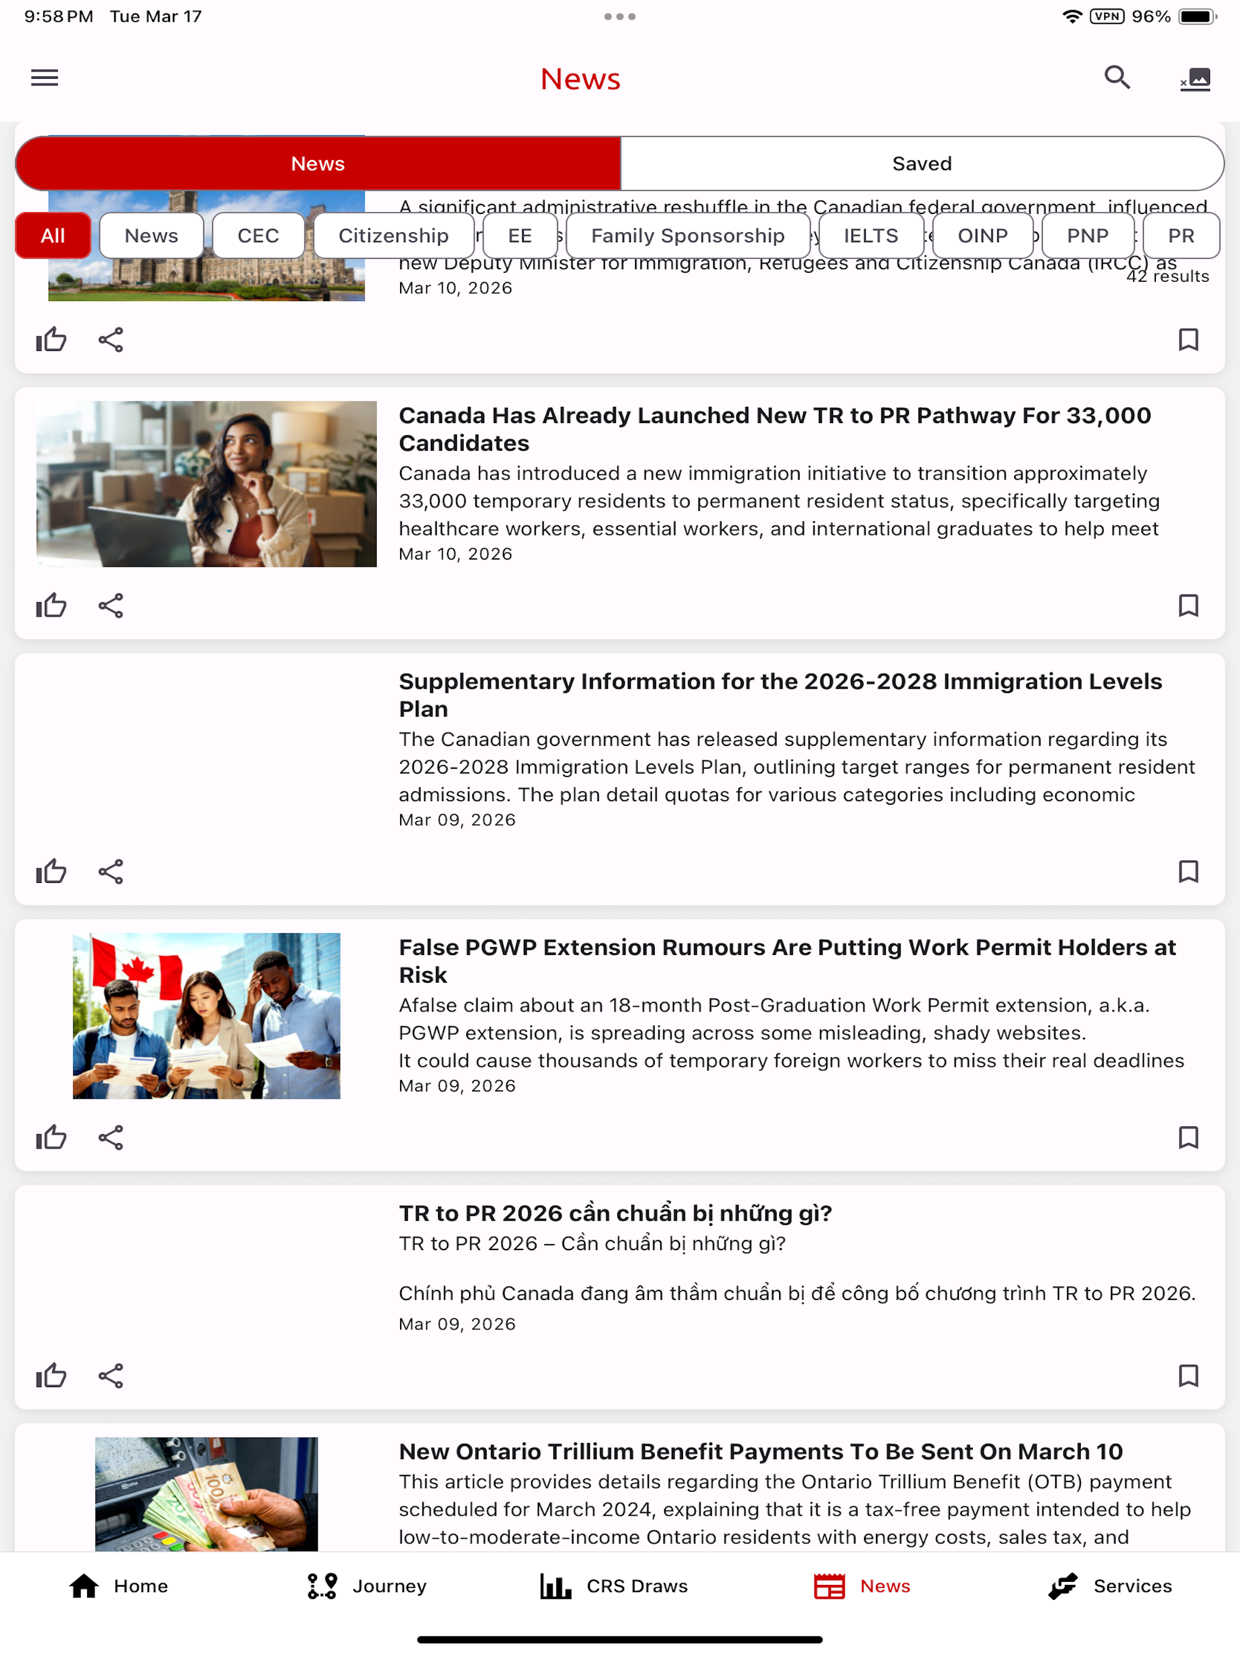Tap the three people with Canadian flag thumbnail
This screenshot has height=1654, width=1240.
(206, 1016)
